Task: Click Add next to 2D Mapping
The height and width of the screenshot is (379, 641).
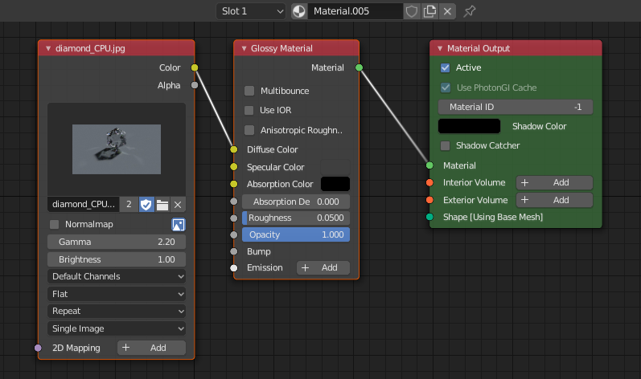Action: [151, 348]
